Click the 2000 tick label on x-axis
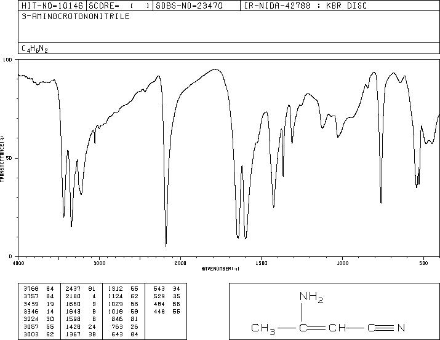 (x=180, y=263)
